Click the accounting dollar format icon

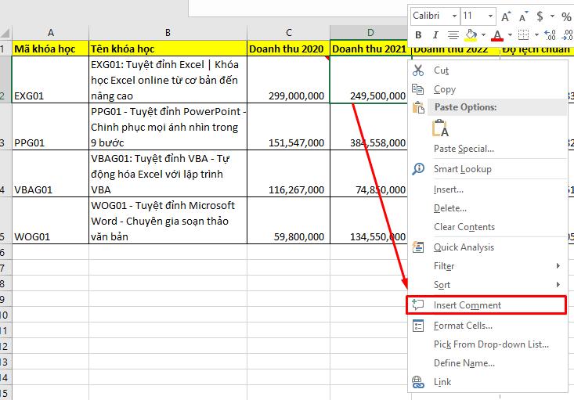(540, 16)
